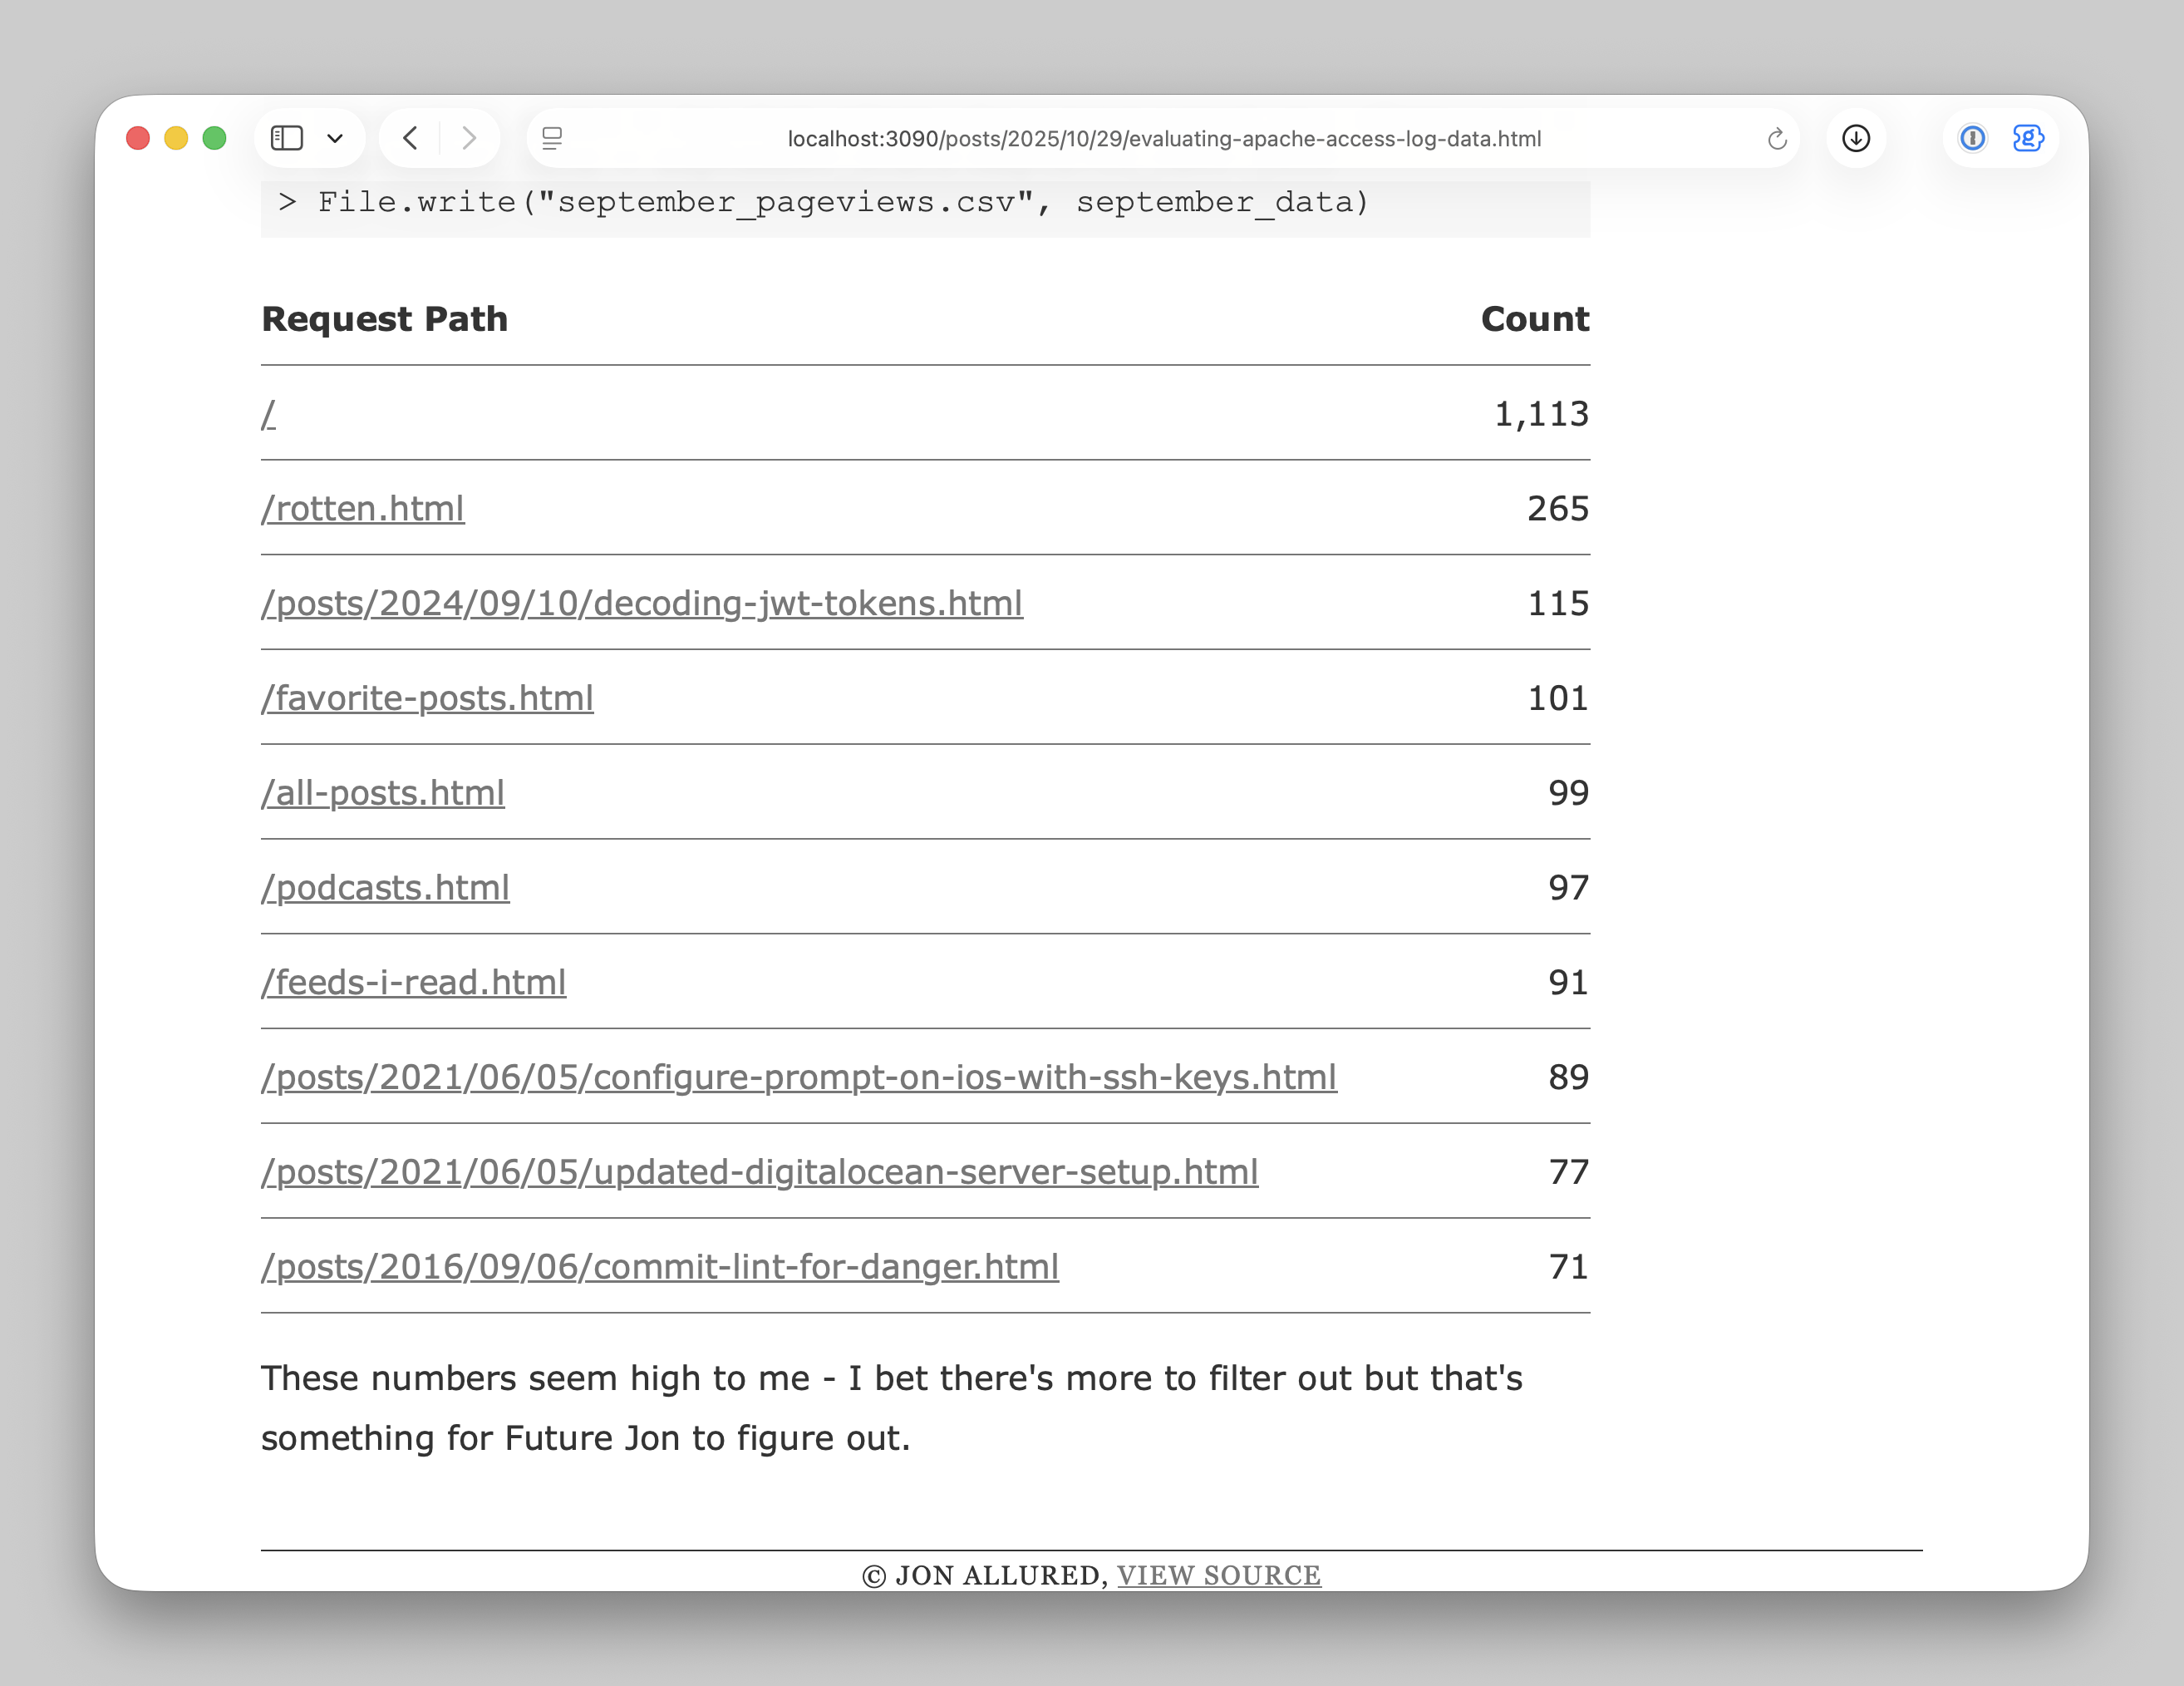Click the forward navigation arrow
Image resolution: width=2184 pixels, height=1686 pixels.
point(469,138)
